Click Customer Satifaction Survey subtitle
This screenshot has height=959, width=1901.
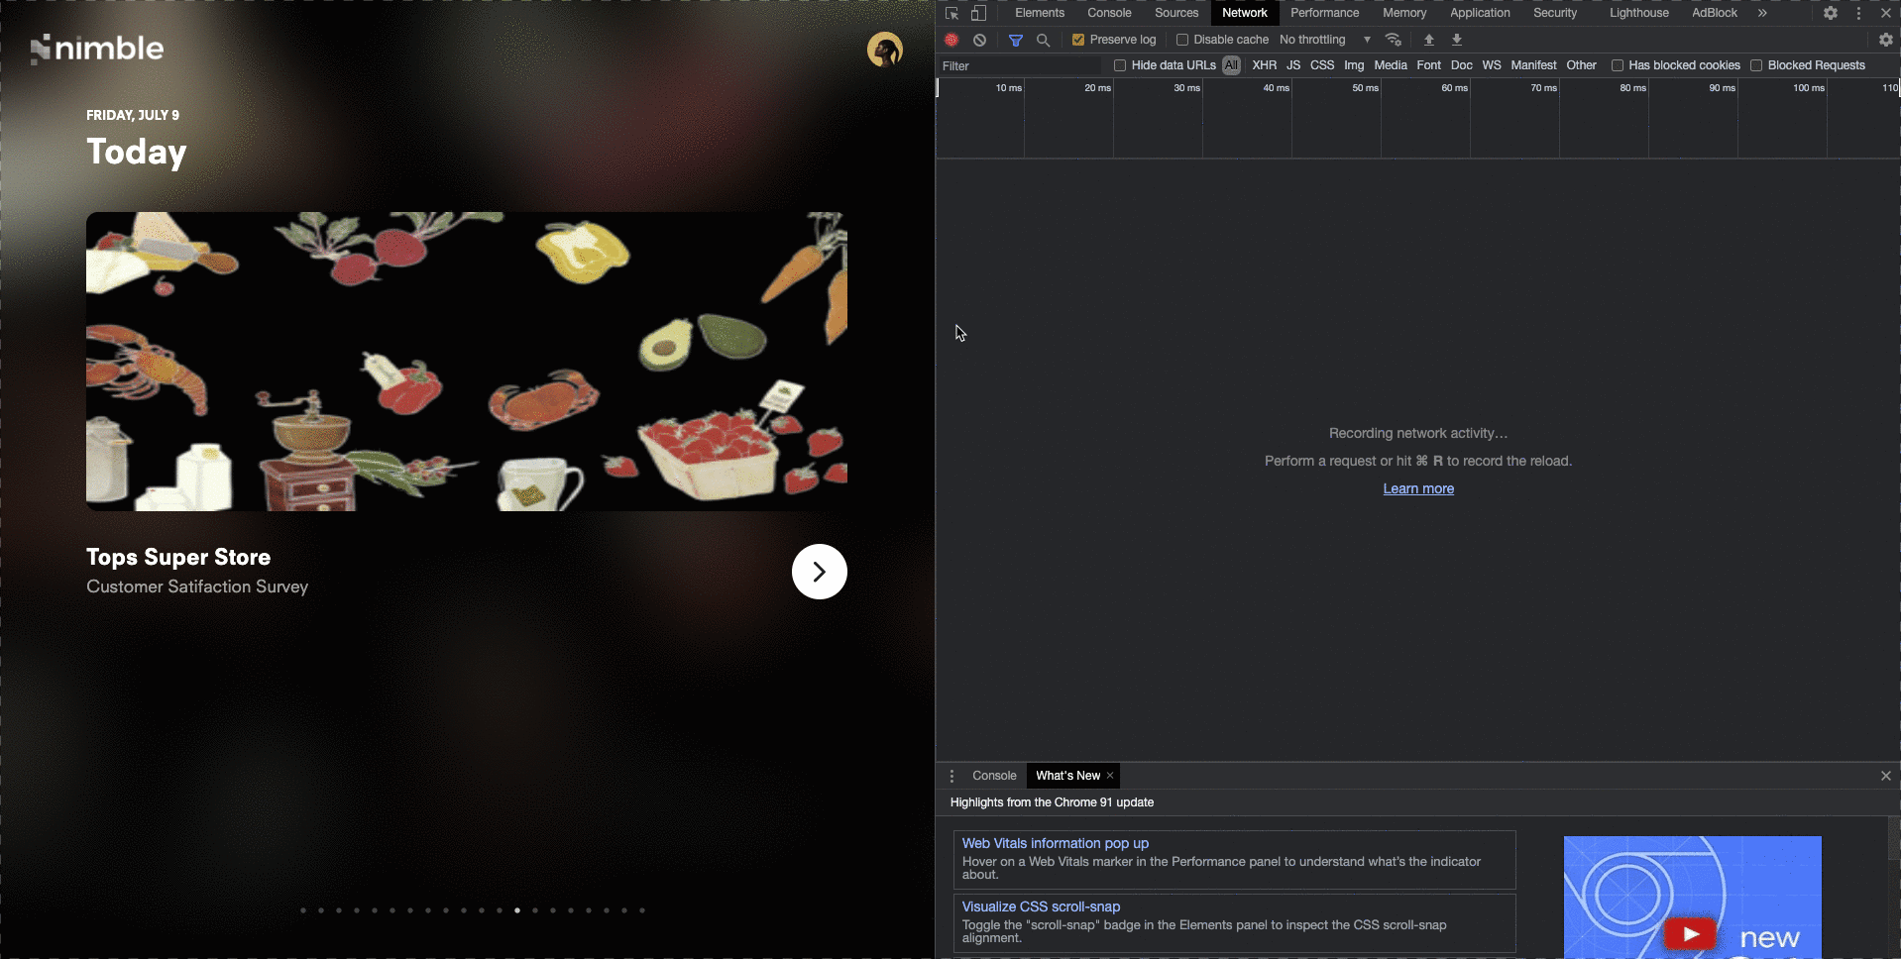(197, 586)
